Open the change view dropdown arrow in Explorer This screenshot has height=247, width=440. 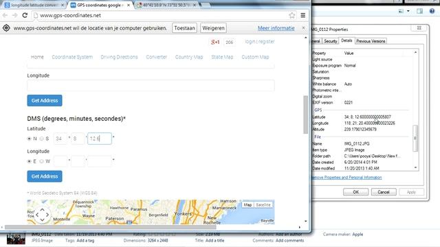408,11
